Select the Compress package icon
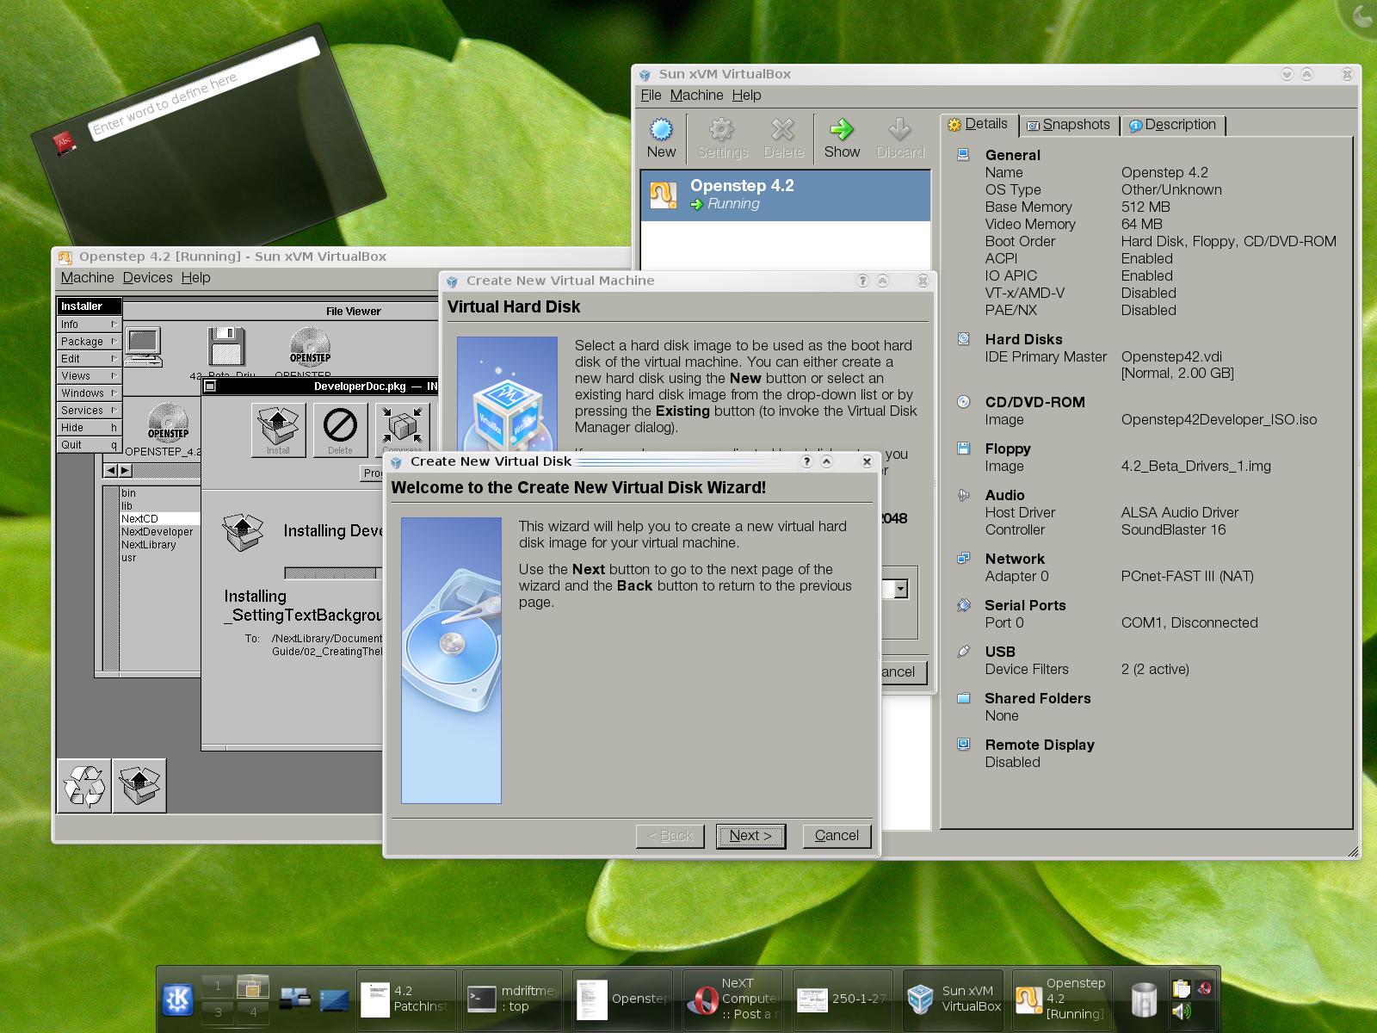 (401, 426)
